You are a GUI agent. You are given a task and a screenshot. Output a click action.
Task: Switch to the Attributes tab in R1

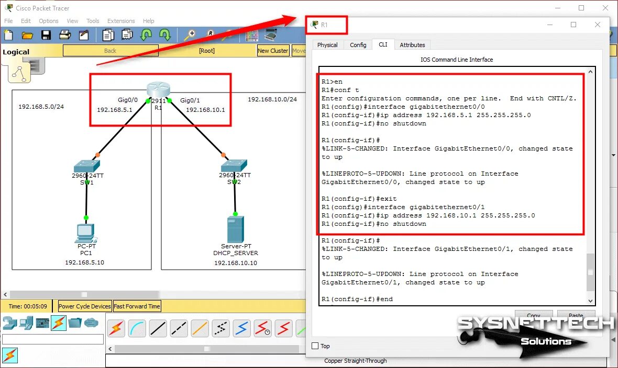[412, 45]
